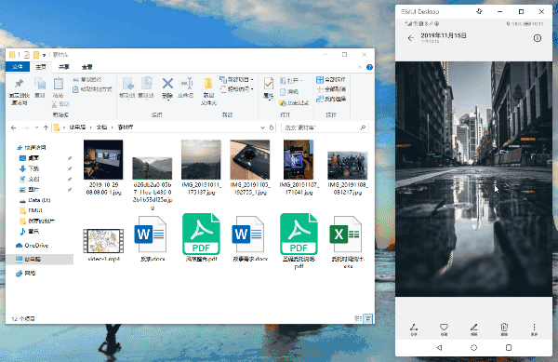Viewport: 558px width, 362px height.
Task: Select OneDrive in navigation pane
Action: pos(32,246)
